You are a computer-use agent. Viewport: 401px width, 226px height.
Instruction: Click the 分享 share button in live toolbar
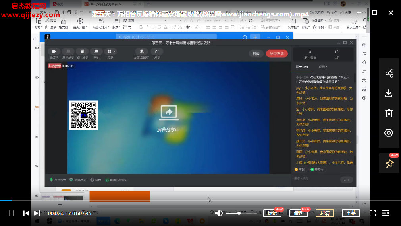pos(157,54)
